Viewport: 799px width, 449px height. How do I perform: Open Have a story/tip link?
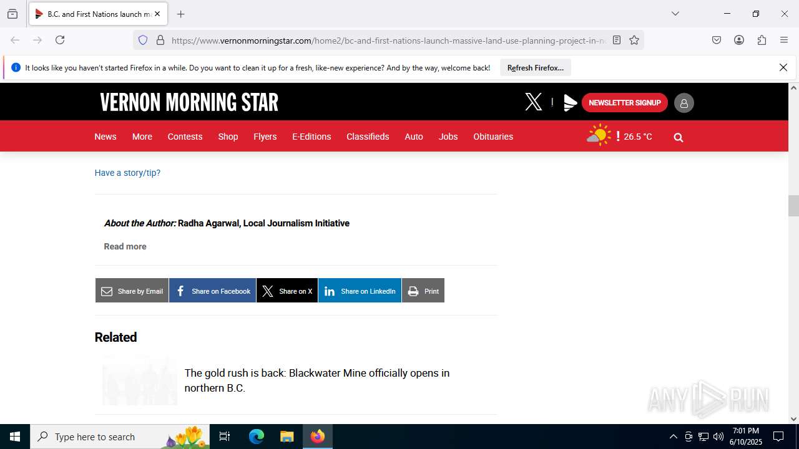pyautogui.click(x=127, y=173)
